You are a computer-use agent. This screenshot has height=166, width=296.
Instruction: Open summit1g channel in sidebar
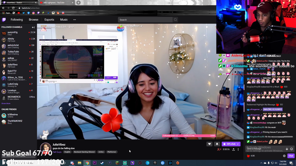[18, 33]
